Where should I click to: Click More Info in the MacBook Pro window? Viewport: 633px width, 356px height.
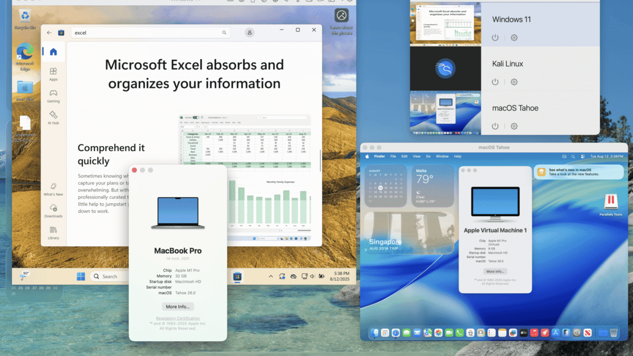pyautogui.click(x=178, y=306)
